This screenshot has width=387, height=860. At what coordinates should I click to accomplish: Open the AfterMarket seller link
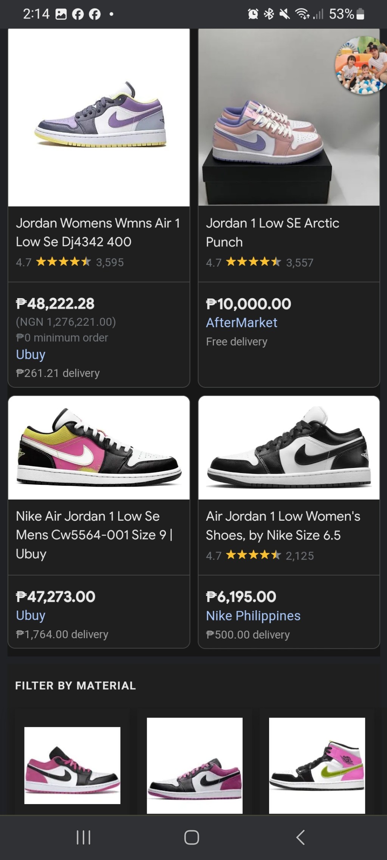[241, 323]
